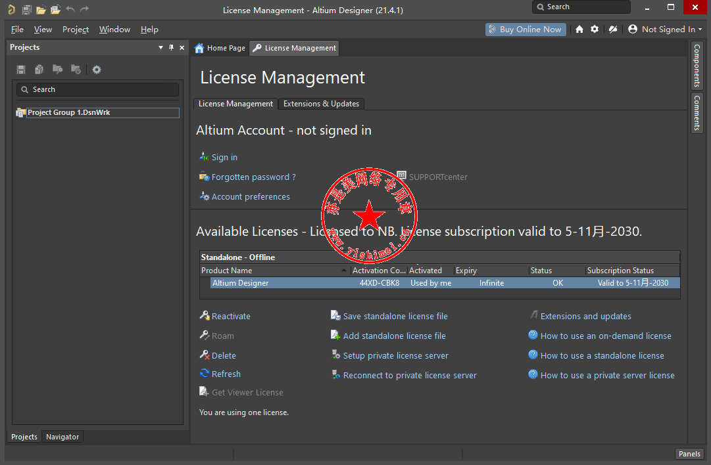Select the Projects bottom tab
711x465 pixels.
[24, 437]
